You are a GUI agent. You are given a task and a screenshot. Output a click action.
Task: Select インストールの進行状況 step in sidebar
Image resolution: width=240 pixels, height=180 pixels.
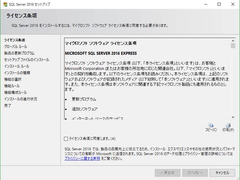[21, 99]
